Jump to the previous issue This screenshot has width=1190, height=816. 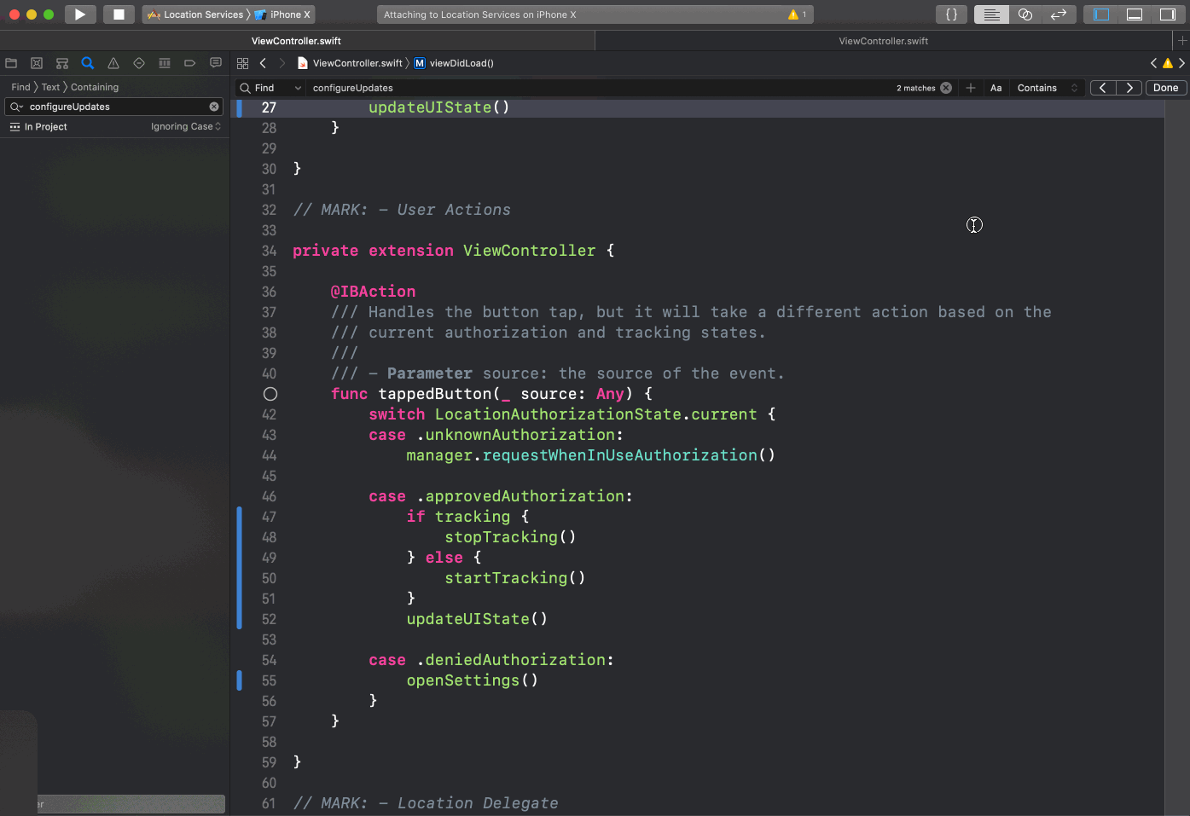pos(1153,63)
